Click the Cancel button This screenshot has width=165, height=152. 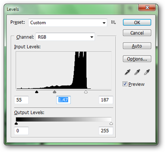tap(137, 33)
